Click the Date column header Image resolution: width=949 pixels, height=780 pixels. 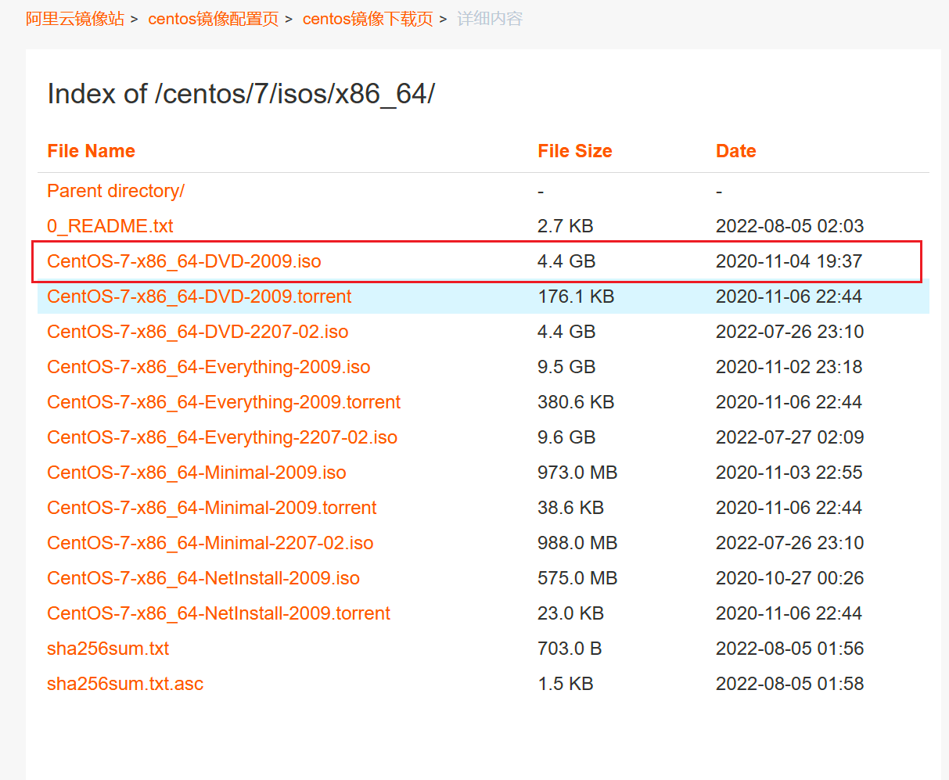tap(736, 151)
